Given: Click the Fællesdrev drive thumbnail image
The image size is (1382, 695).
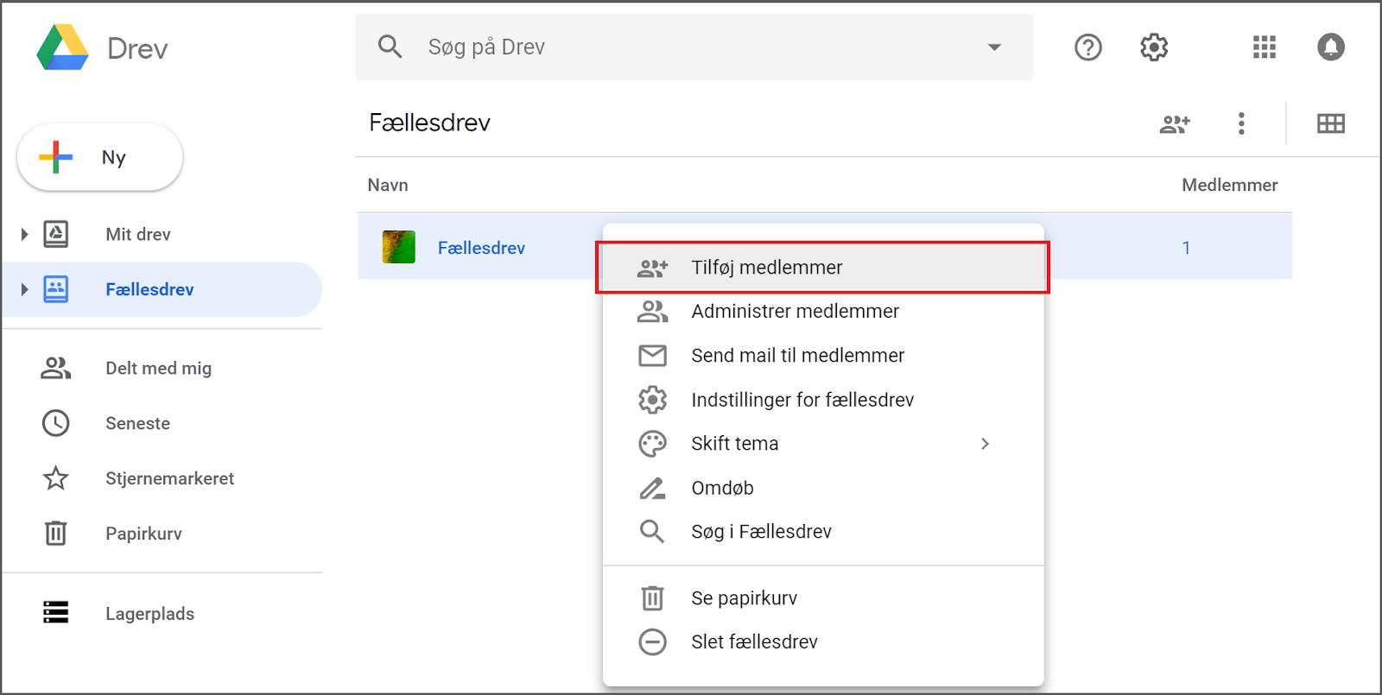Looking at the screenshot, I should click(x=399, y=248).
